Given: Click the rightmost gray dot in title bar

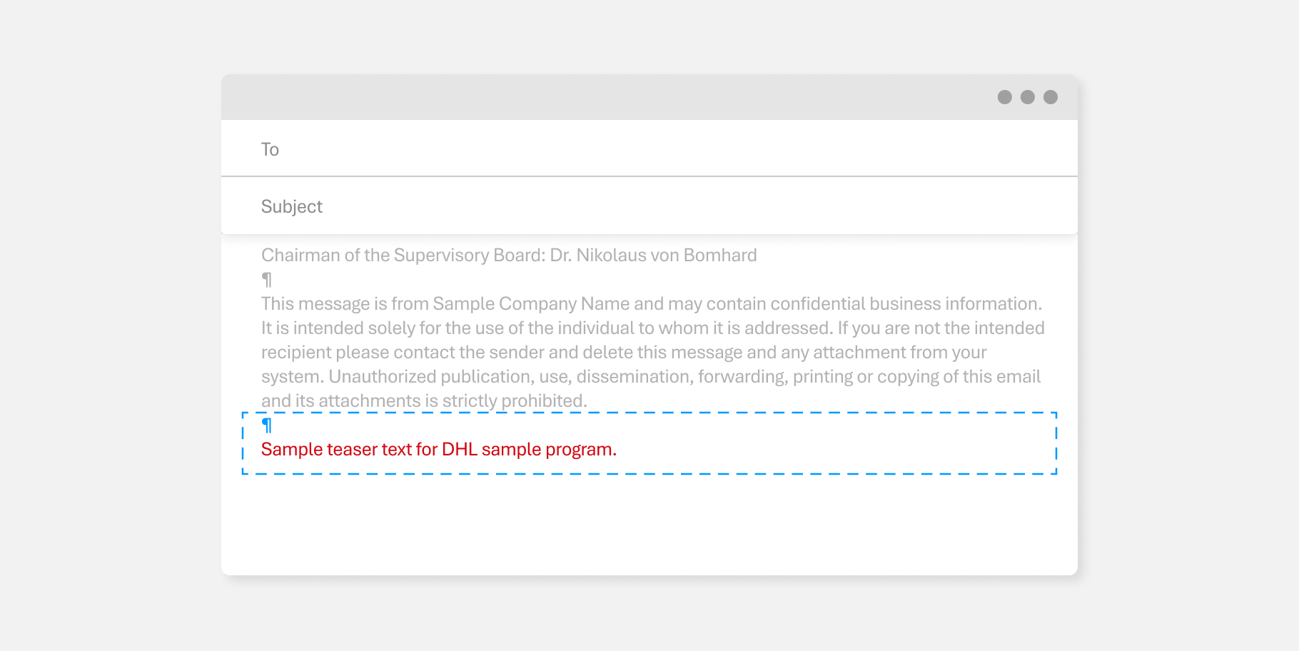Looking at the screenshot, I should (1051, 97).
